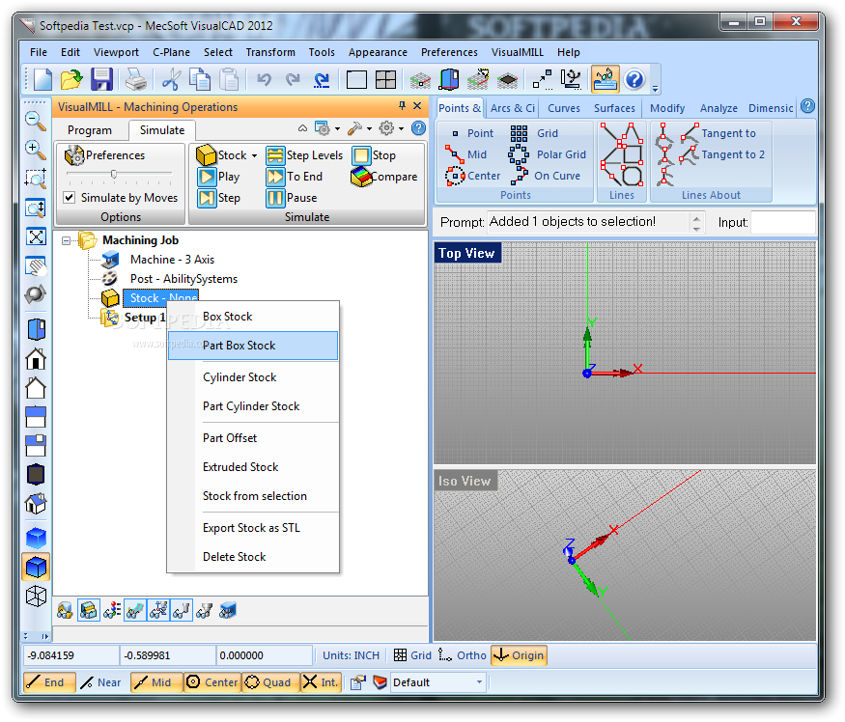Click the Step simulation button
This screenshot has width=845, height=722.
tap(218, 198)
